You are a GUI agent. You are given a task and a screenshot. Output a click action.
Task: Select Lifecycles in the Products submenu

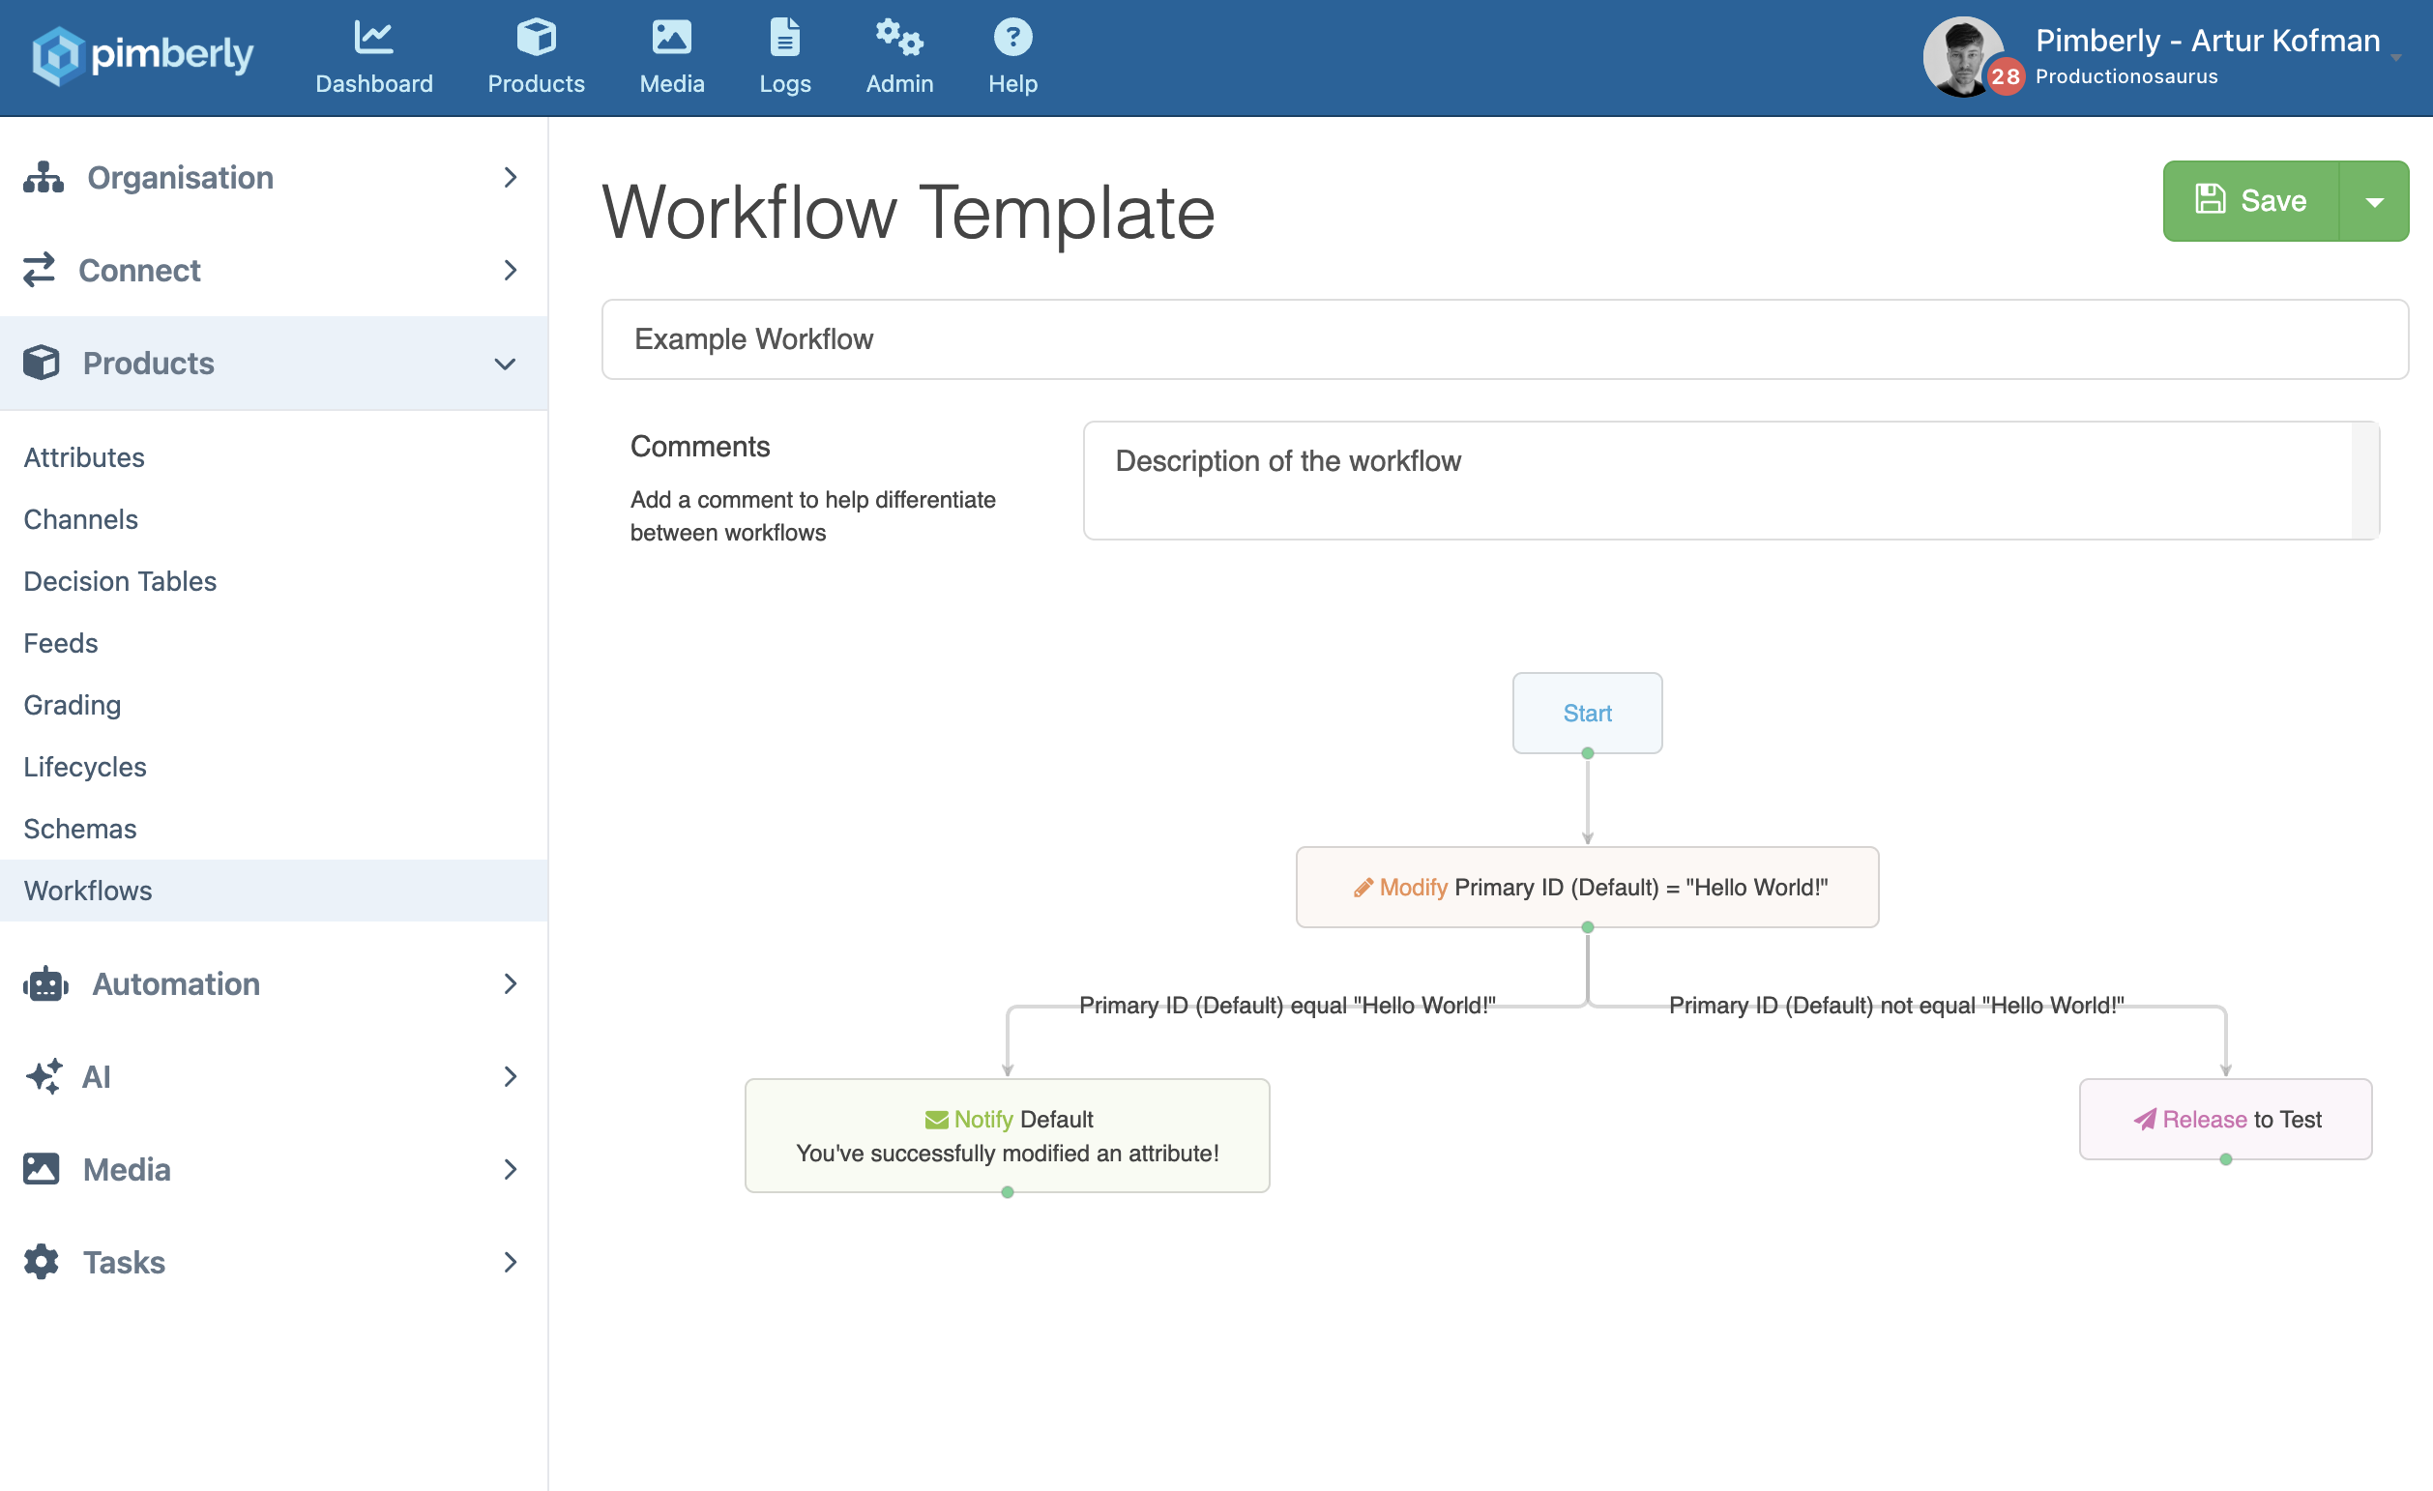click(x=85, y=766)
